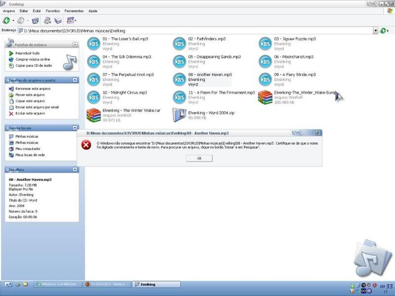395x296 pixels.
Task: Switch to Windows Live Messenger taskbar button
Action: [57, 285]
